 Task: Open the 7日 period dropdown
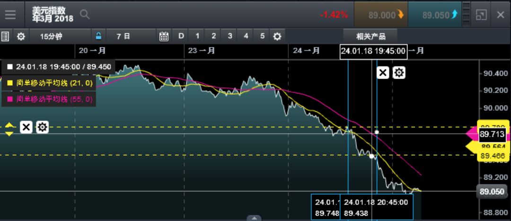tap(132, 36)
